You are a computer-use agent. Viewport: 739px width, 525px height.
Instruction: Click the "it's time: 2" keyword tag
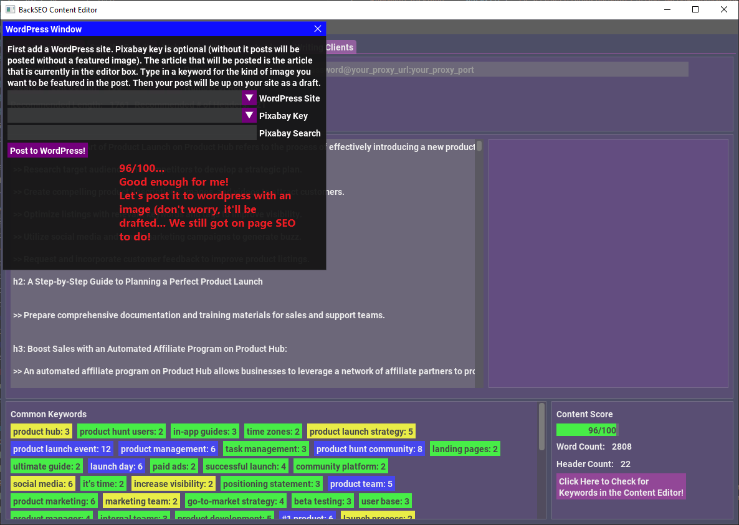[103, 484]
